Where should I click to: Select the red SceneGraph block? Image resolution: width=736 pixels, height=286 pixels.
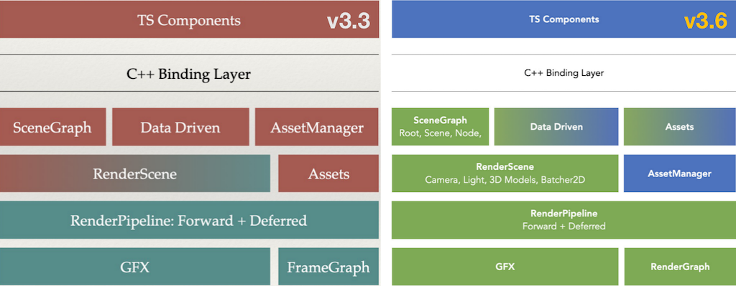pyautogui.click(x=52, y=127)
